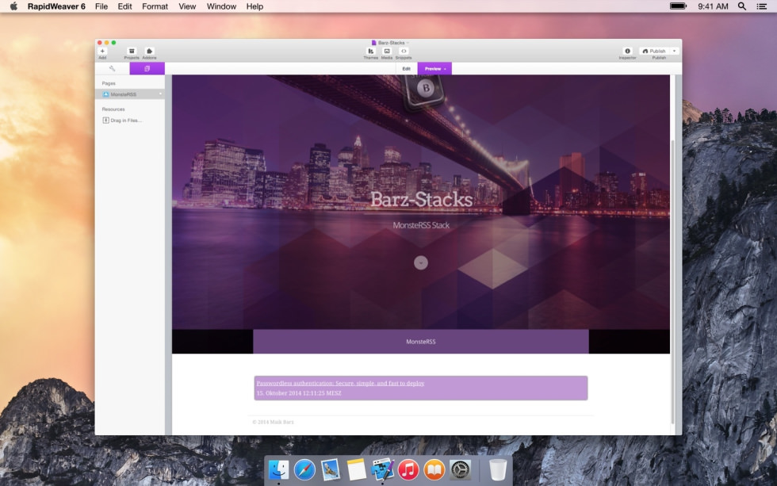
Task: Open Notes in the Dock
Action: [x=356, y=469]
